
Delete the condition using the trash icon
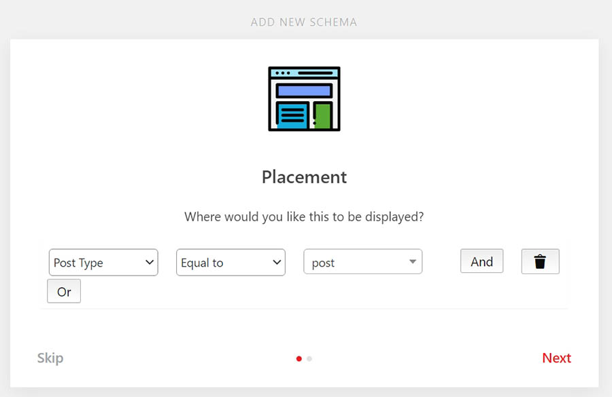coord(540,262)
